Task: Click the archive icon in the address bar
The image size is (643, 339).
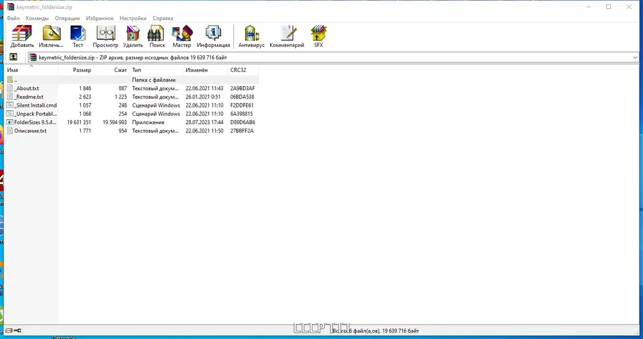Action: tap(33, 57)
